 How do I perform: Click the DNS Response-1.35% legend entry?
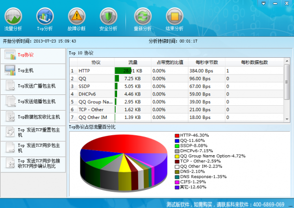(x=201, y=177)
